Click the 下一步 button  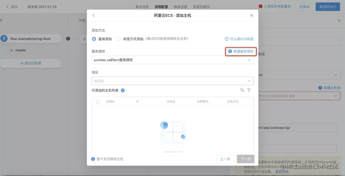(245, 159)
